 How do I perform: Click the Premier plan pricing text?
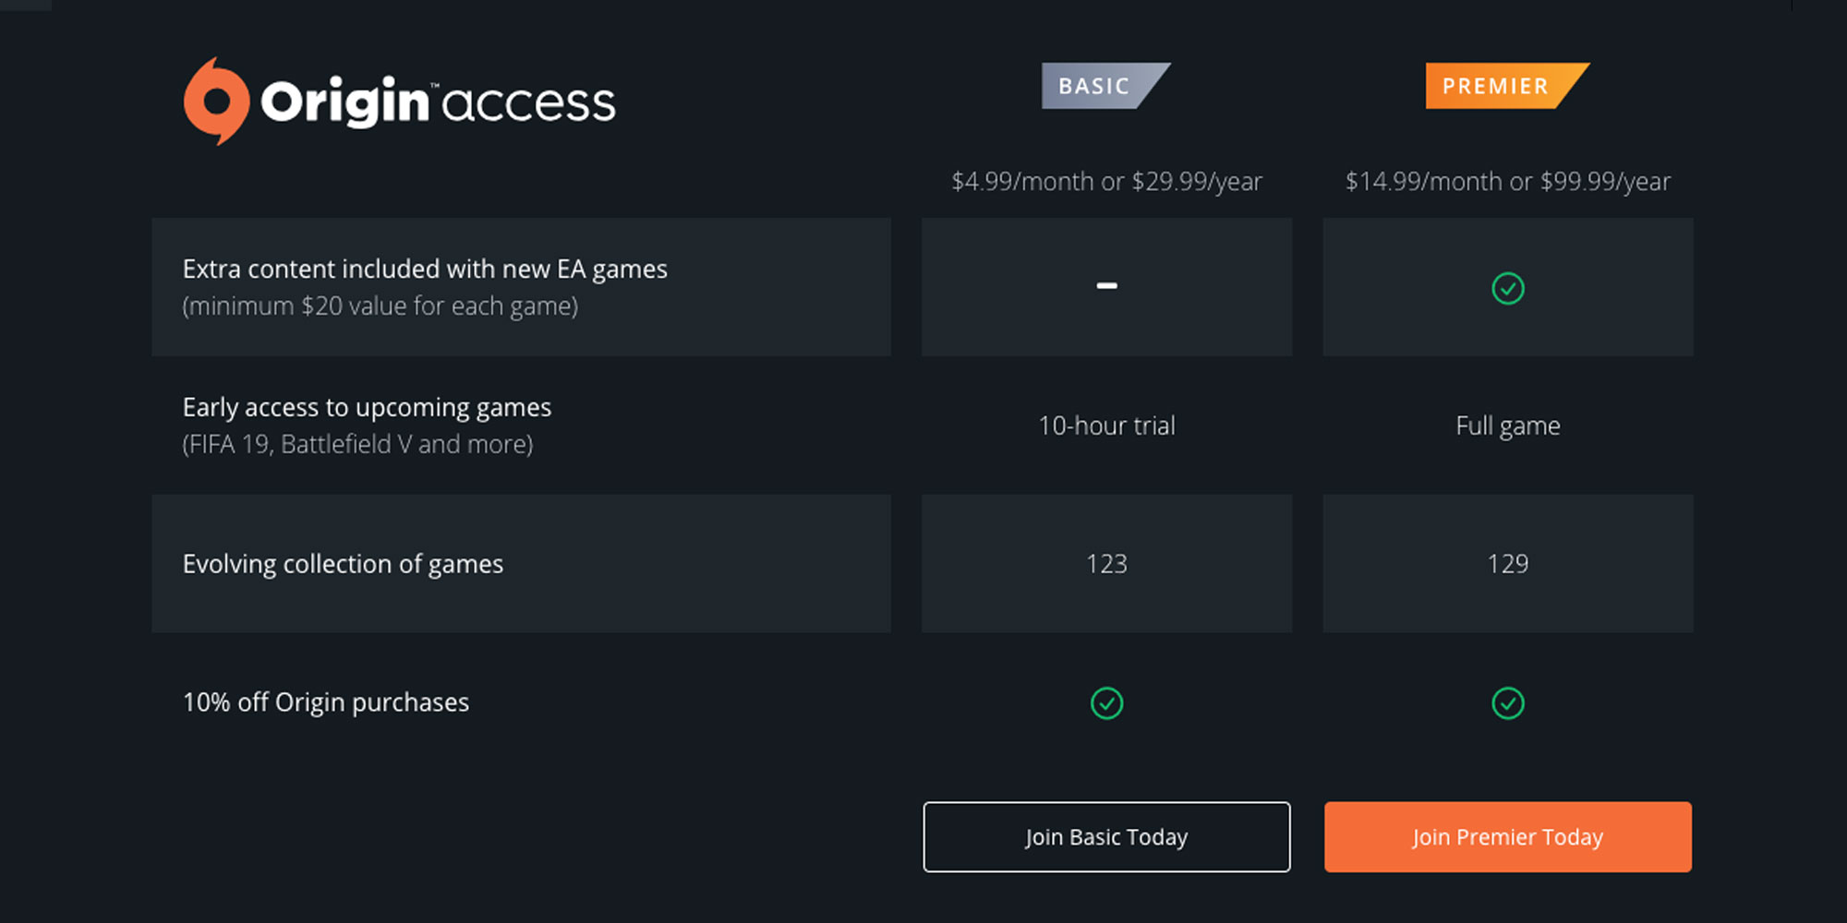pos(1507,182)
